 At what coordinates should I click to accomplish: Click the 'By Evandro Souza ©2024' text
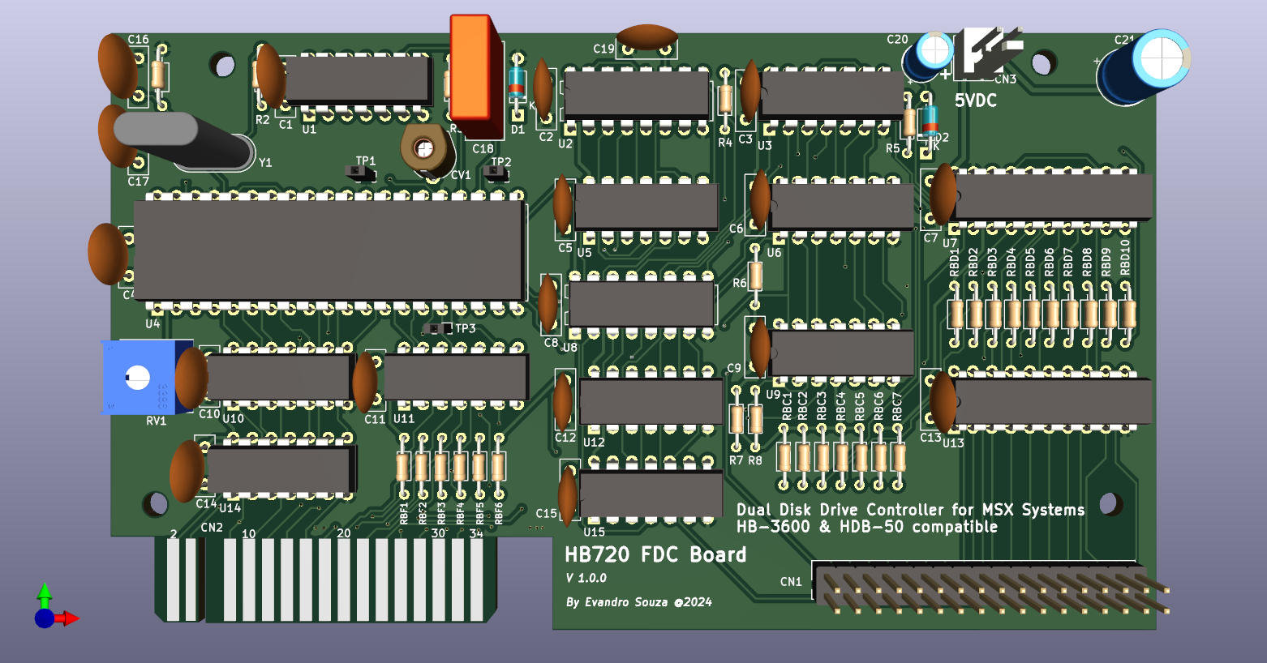click(x=638, y=602)
